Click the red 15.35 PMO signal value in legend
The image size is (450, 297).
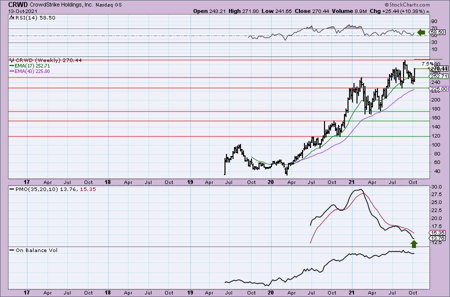coord(88,189)
